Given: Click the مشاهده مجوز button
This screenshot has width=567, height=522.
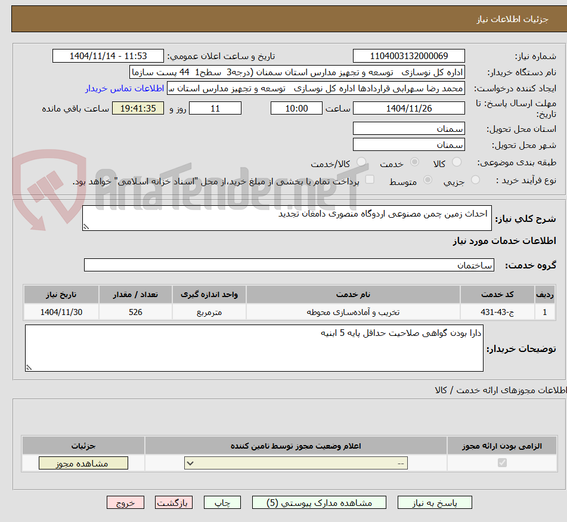Looking at the screenshot, I should [83, 464].
